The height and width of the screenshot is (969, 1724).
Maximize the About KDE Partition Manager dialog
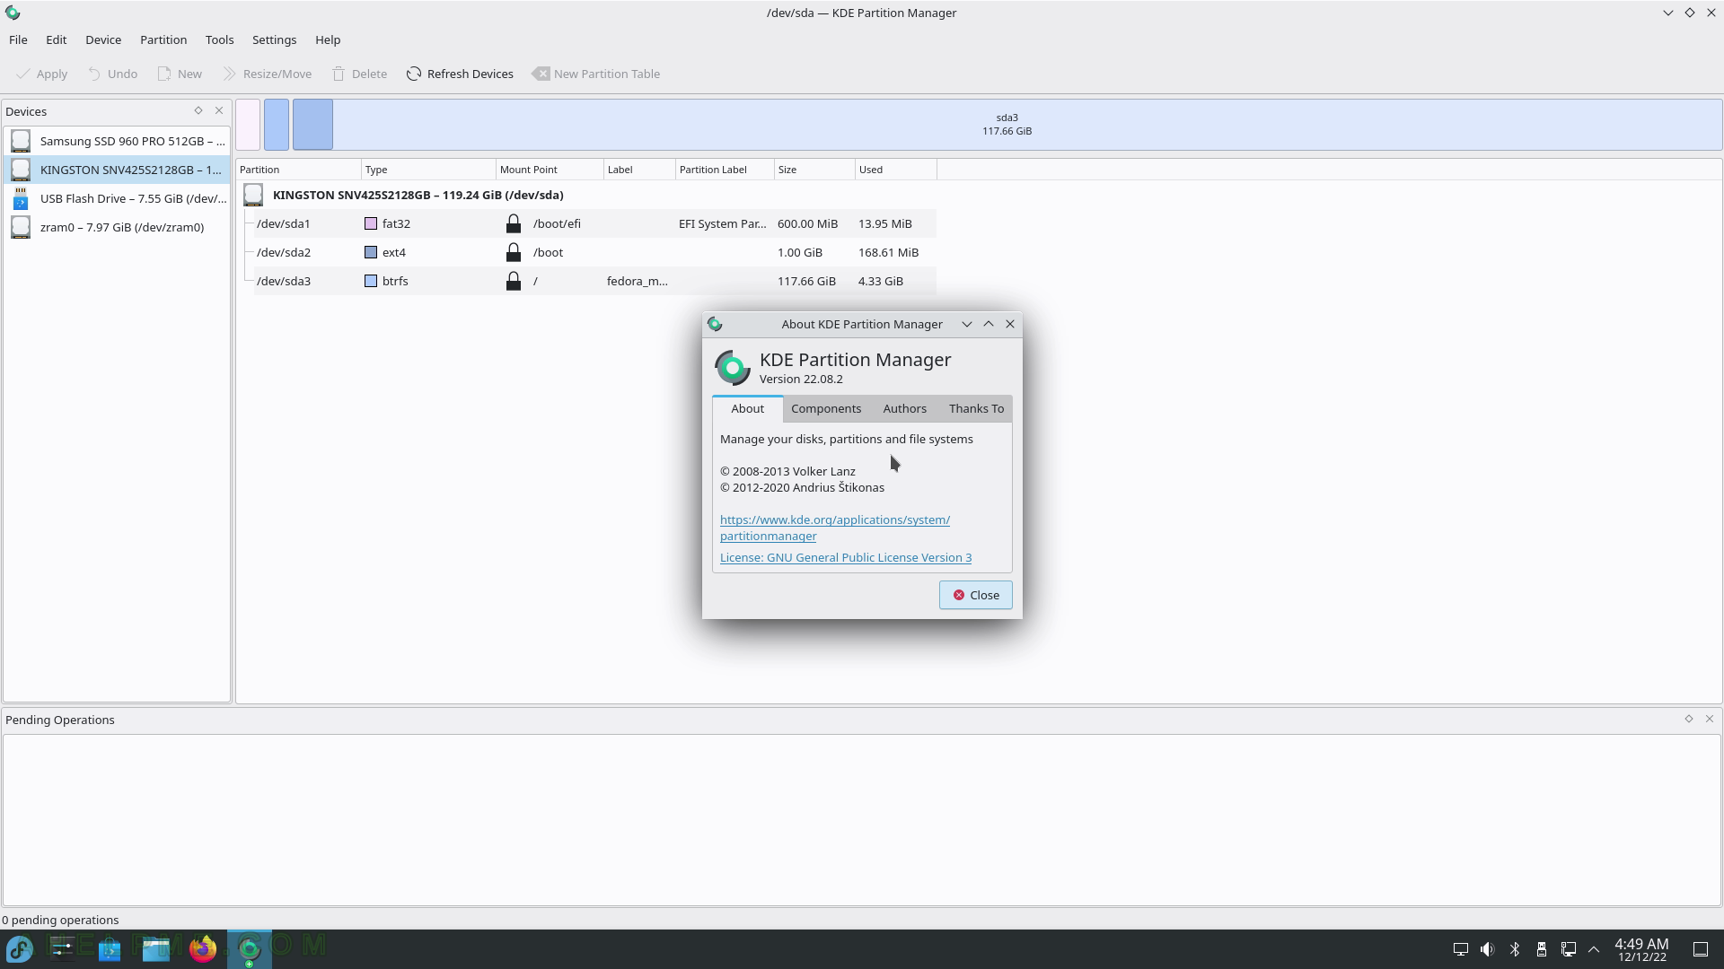pos(989,324)
